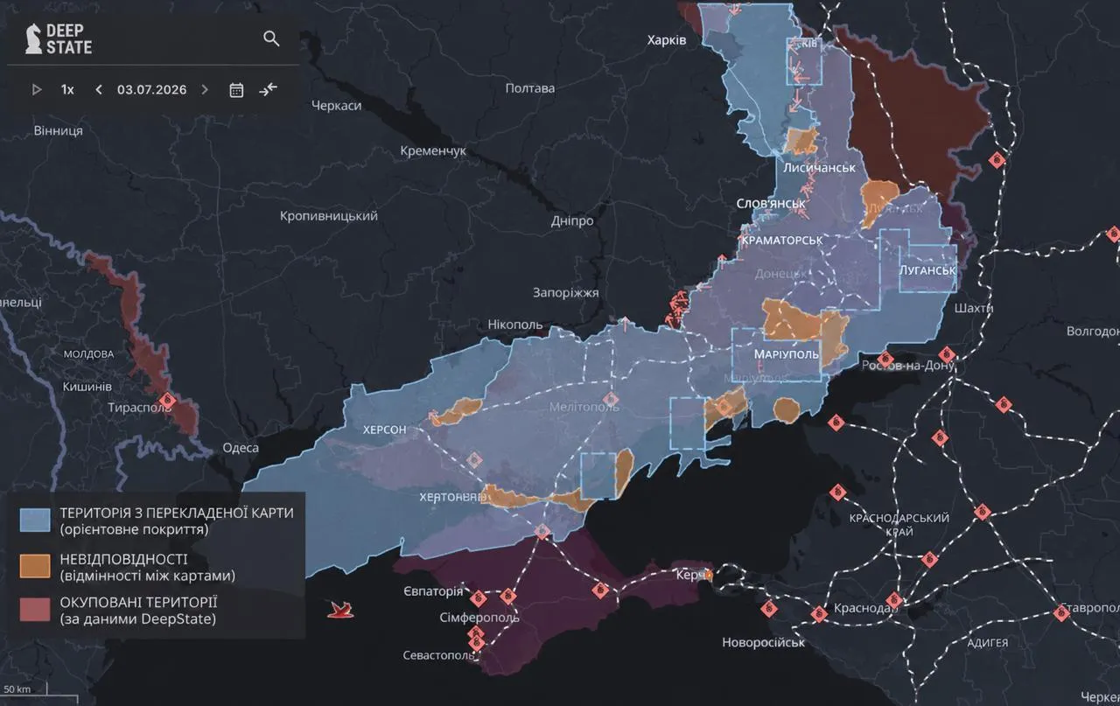1120x706 pixels.
Task: Click the blue translated-map territory legend swatch
Action: pos(35,520)
